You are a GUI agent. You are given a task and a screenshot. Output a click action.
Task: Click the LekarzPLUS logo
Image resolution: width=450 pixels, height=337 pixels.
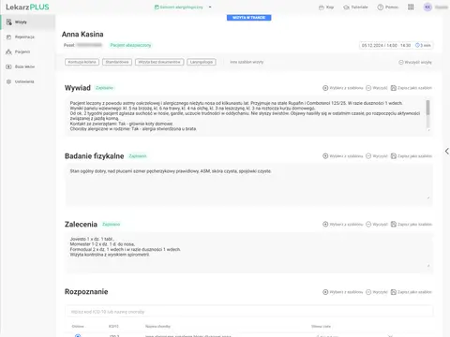(27, 7)
